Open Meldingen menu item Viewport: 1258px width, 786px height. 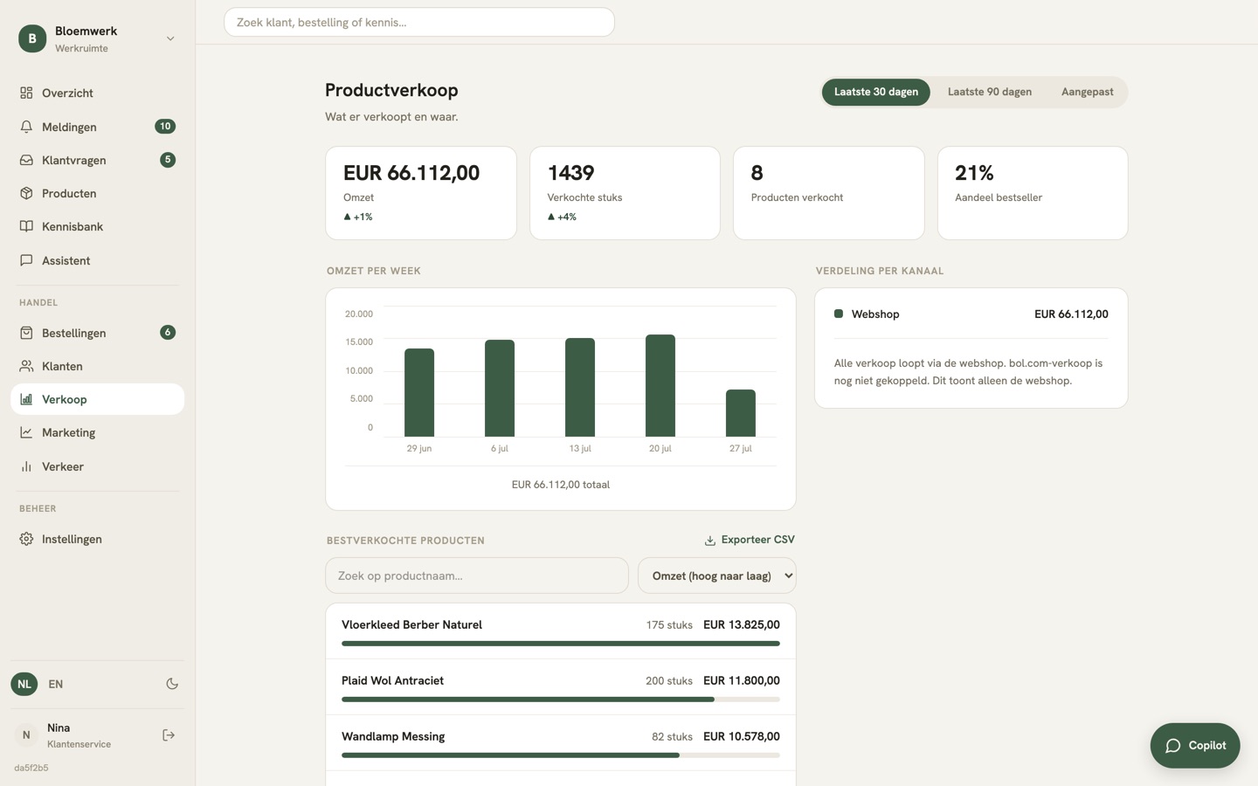[x=98, y=127]
